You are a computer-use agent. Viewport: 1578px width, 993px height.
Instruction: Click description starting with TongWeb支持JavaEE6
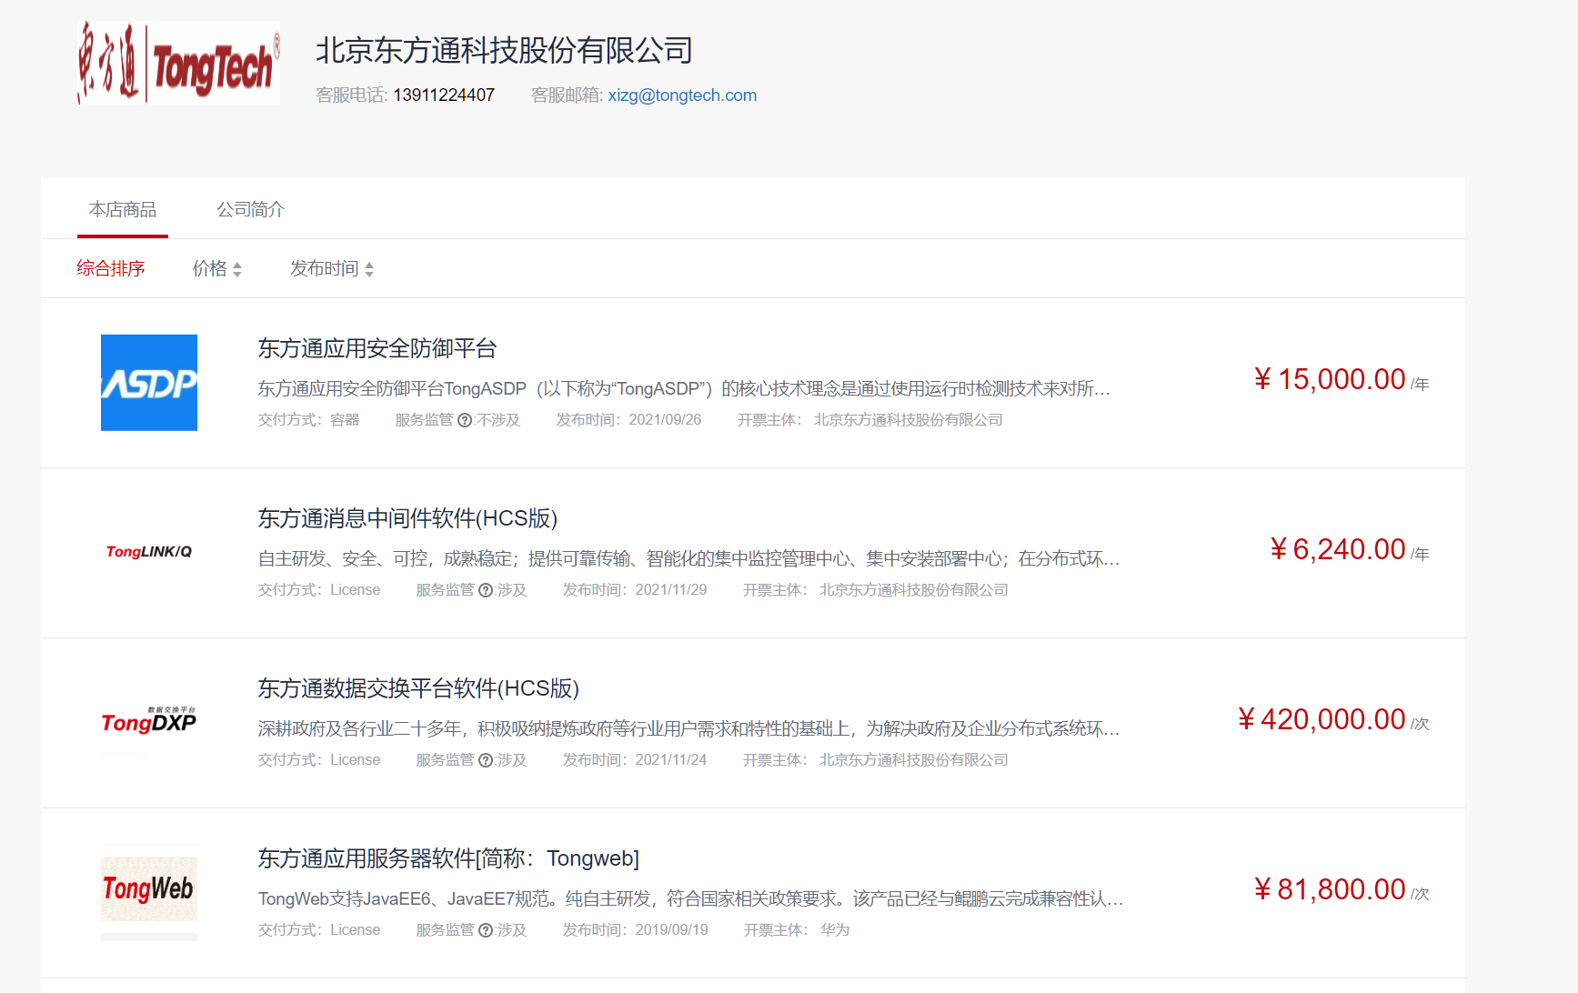tap(690, 899)
